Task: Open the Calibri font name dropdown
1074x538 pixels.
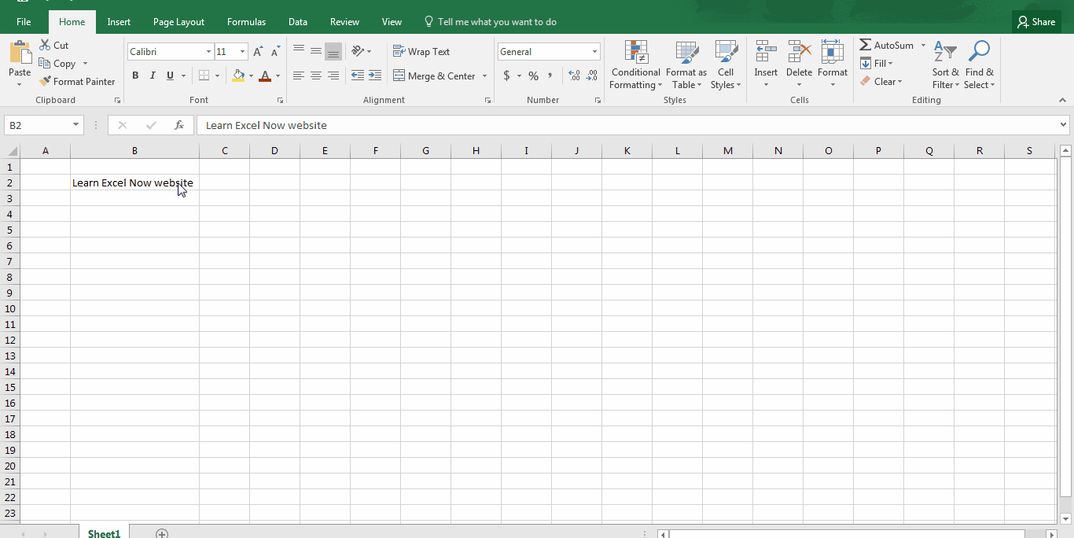Action: point(208,52)
